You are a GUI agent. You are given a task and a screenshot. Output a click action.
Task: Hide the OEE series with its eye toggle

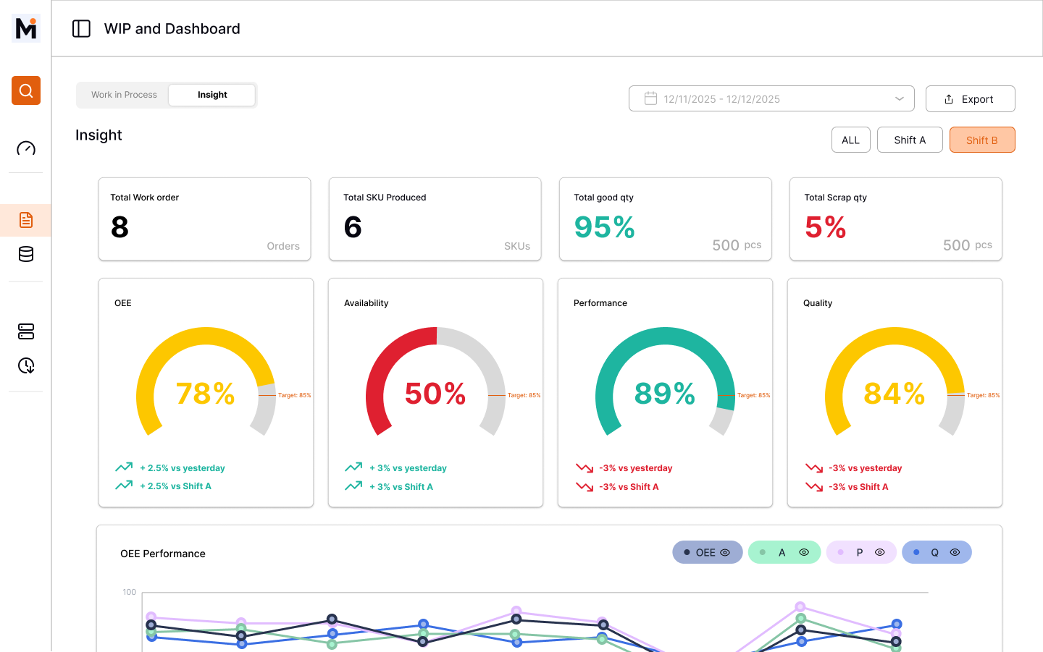tap(726, 551)
